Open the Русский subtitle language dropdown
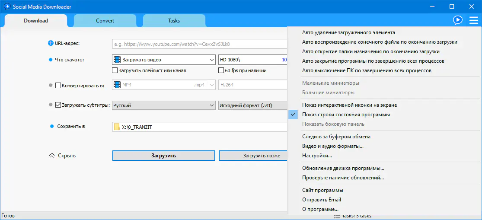 (211, 105)
